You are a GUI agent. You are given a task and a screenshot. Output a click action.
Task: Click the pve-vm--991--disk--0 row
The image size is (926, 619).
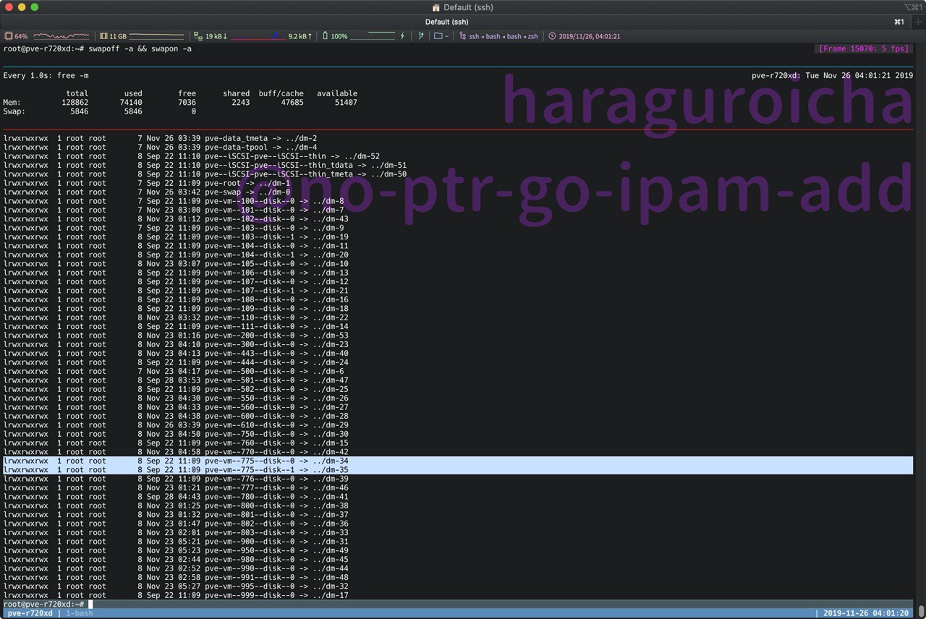coord(176,577)
